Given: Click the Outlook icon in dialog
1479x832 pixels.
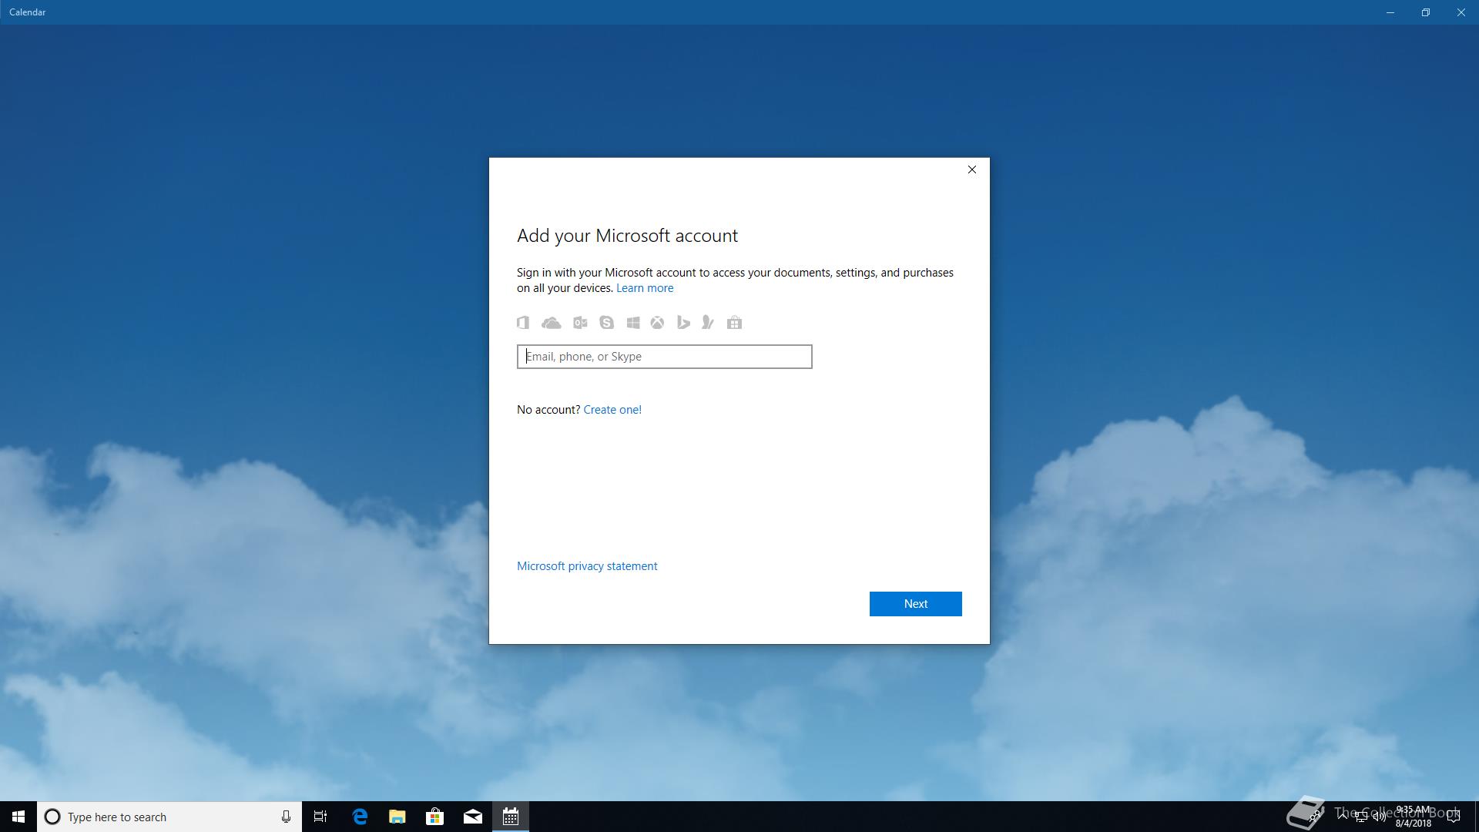Looking at the screenshot, I should [580, 323].
